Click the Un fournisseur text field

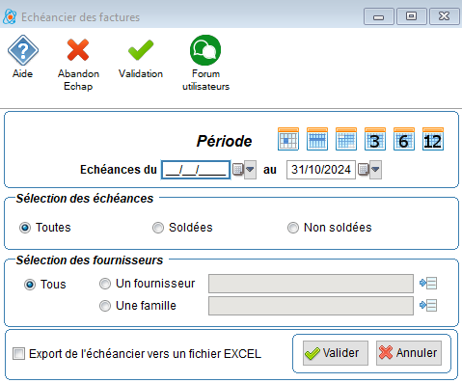pos(311,284)
